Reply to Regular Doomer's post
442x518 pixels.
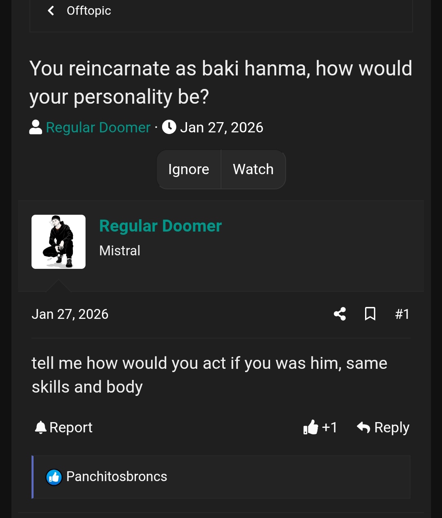pos(383,427)
